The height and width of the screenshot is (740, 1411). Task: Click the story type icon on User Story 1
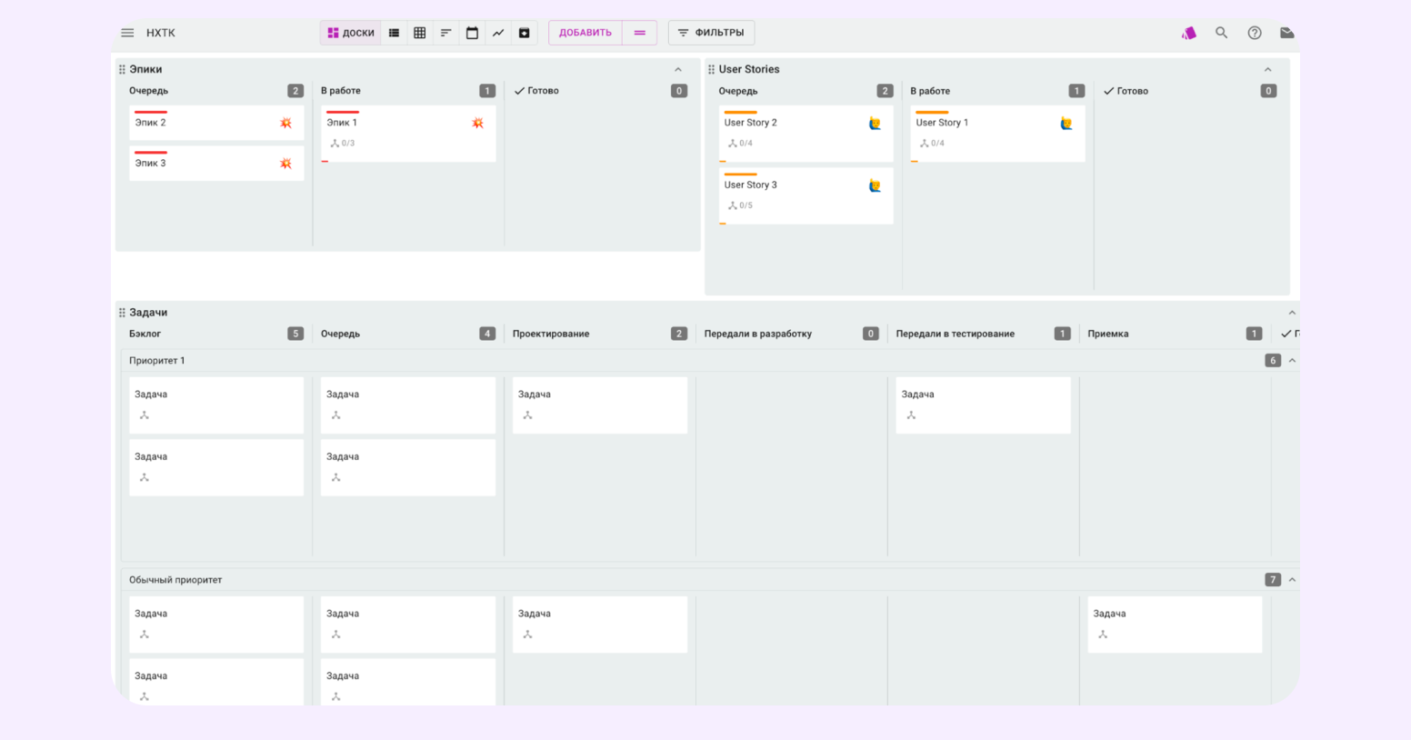(1066, 124)
